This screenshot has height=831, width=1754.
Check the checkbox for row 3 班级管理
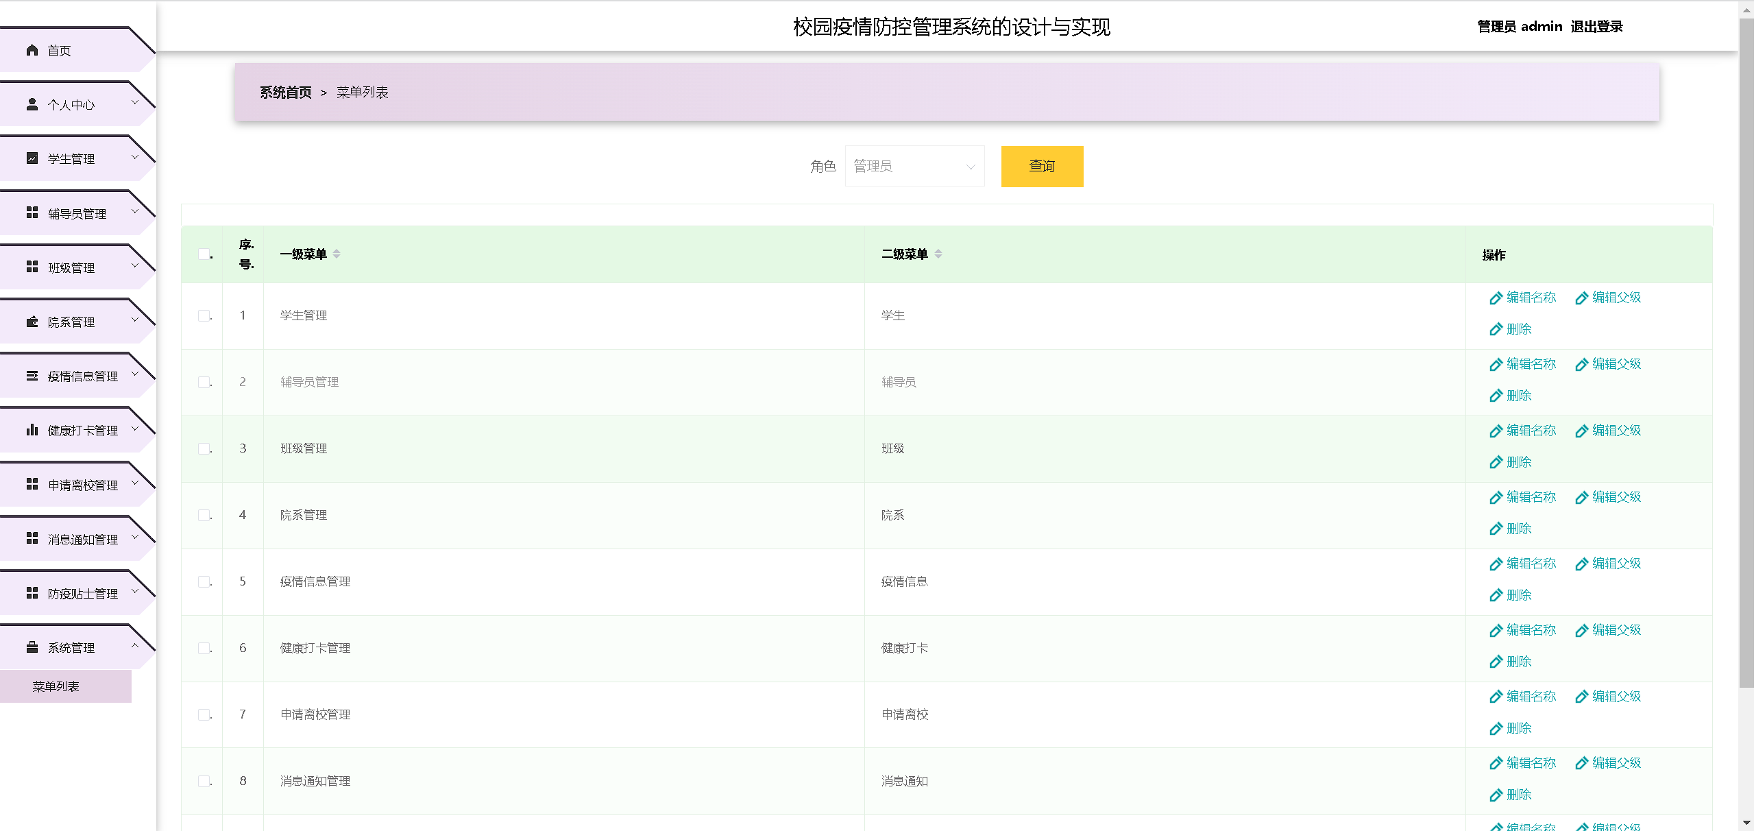pos(204,448)
